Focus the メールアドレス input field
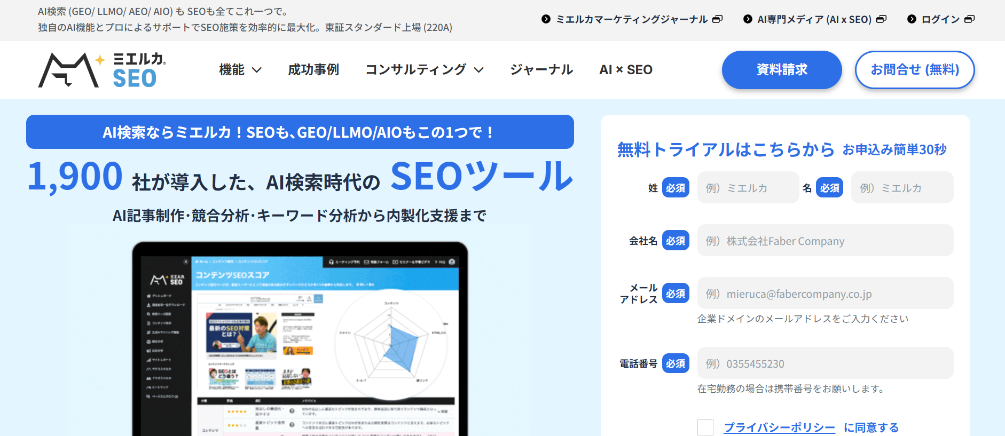This screenshot has height=436, width=1005. pyautogui.click(x=825, y=293)
